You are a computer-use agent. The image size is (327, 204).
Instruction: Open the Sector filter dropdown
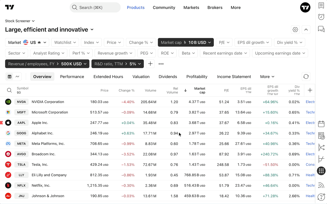(17, 53)
